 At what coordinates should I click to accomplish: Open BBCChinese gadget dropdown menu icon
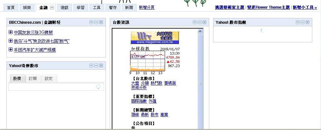tap(91, 22)
